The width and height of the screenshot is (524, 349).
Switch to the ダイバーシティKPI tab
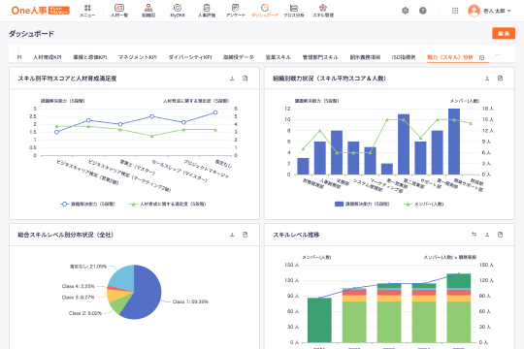[x=190, y=57]
